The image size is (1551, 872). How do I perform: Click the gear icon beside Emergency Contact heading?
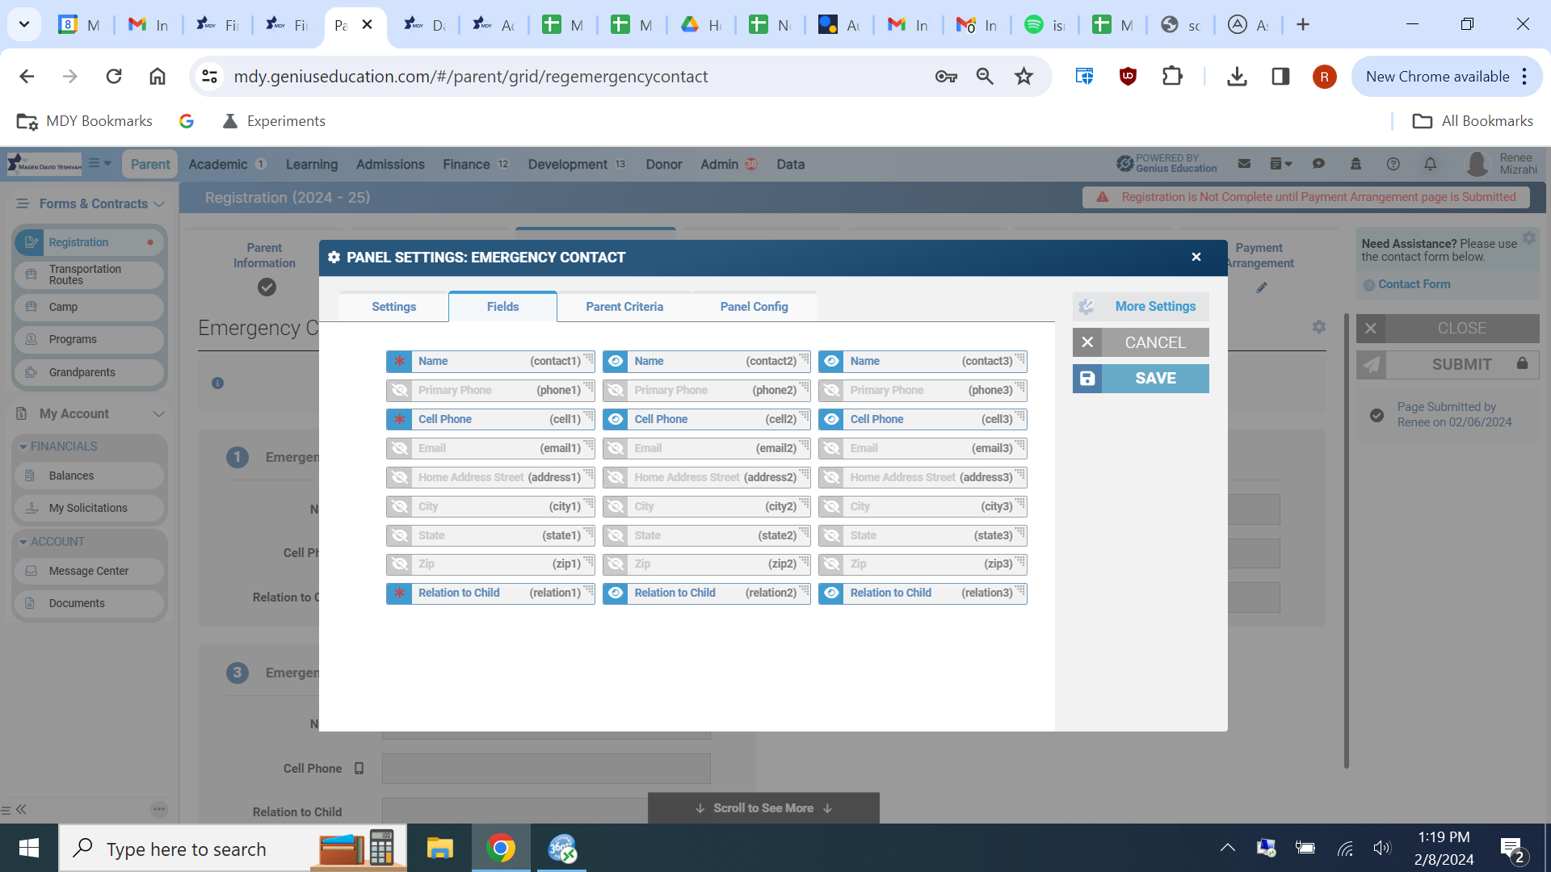point(1319,327)
